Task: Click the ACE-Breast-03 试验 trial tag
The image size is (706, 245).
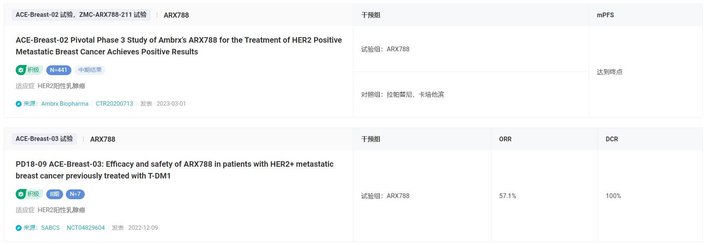Action: pyautogui.click(x=44, y=139)
